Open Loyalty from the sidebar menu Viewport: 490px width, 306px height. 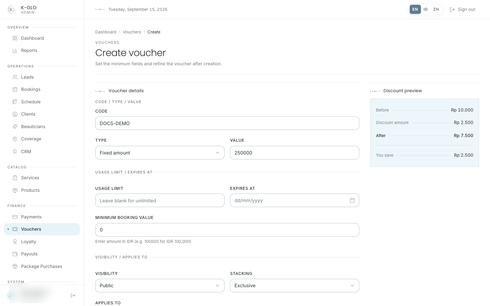(42, 242)
